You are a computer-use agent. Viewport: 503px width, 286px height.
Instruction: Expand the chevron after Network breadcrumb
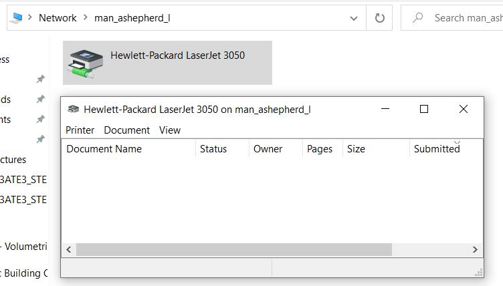[x=85, y=18]
